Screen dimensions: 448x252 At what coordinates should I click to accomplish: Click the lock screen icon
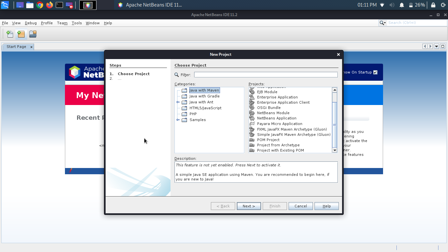point(433,5)
